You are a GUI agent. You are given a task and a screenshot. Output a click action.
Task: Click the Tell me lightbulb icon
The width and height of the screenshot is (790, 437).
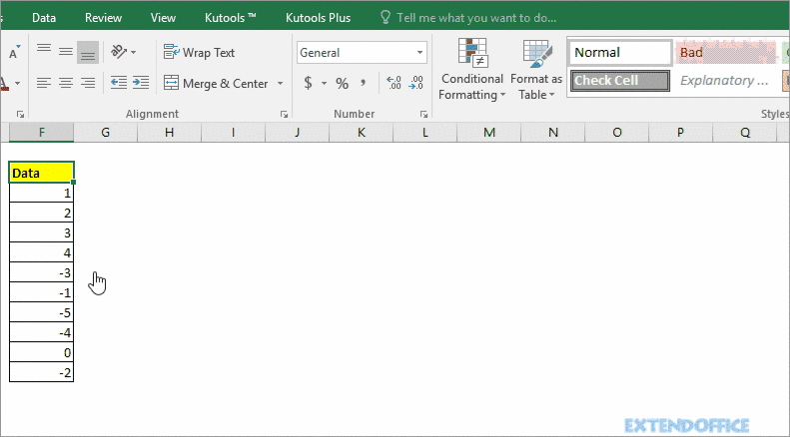[x=385, y=18]
